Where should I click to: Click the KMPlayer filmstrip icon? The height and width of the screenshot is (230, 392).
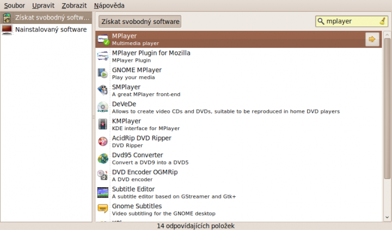(x=103, y=124)
